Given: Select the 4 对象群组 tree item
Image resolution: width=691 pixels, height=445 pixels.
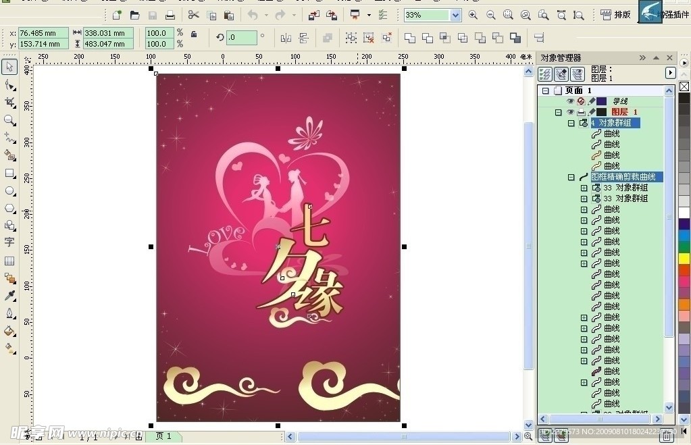Looking at the screenshot, I should coord(614,123).
